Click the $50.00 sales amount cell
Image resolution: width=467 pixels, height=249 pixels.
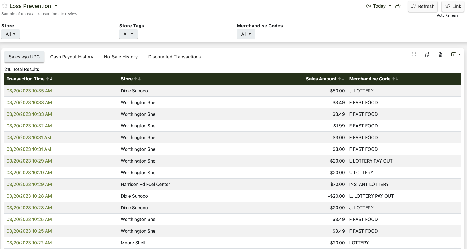click(337, 91)
